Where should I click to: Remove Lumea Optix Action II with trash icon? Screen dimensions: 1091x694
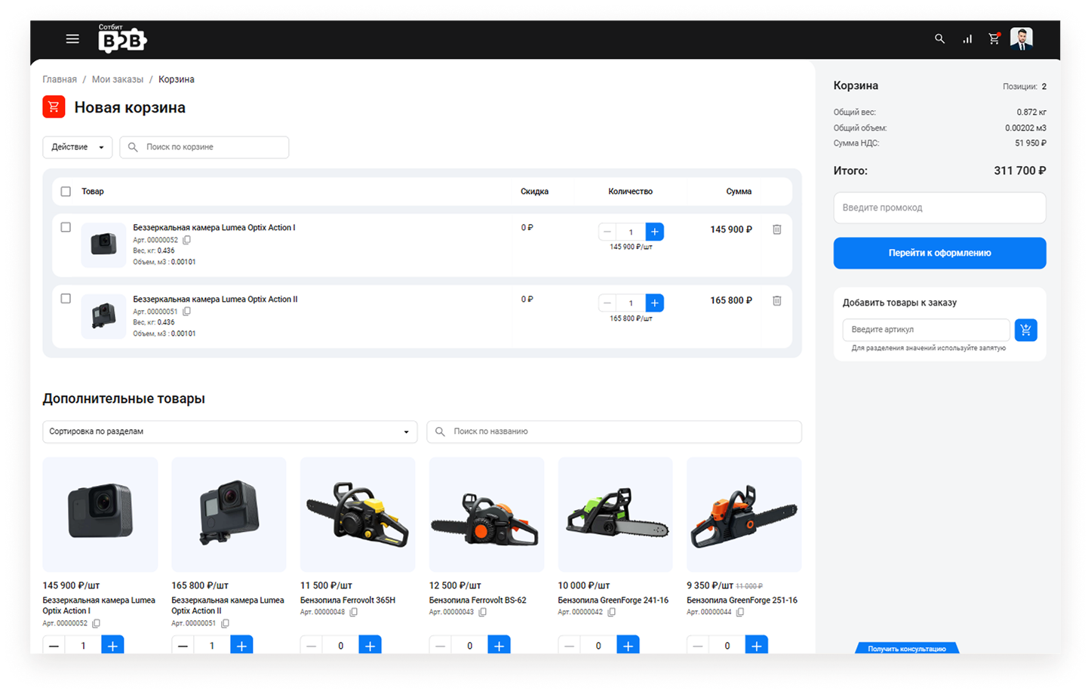tap(776, 301)
